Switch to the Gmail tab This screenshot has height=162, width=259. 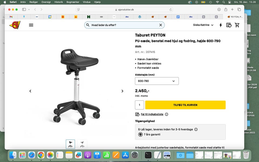(11, 17)
